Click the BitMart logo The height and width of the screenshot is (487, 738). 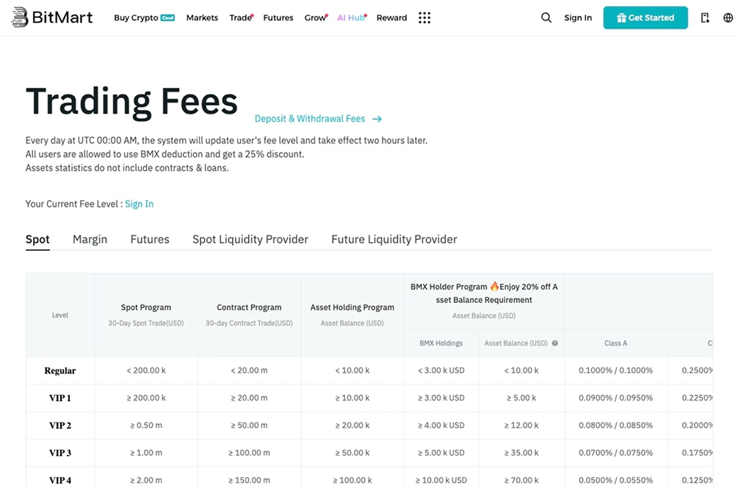coord(51,17)
